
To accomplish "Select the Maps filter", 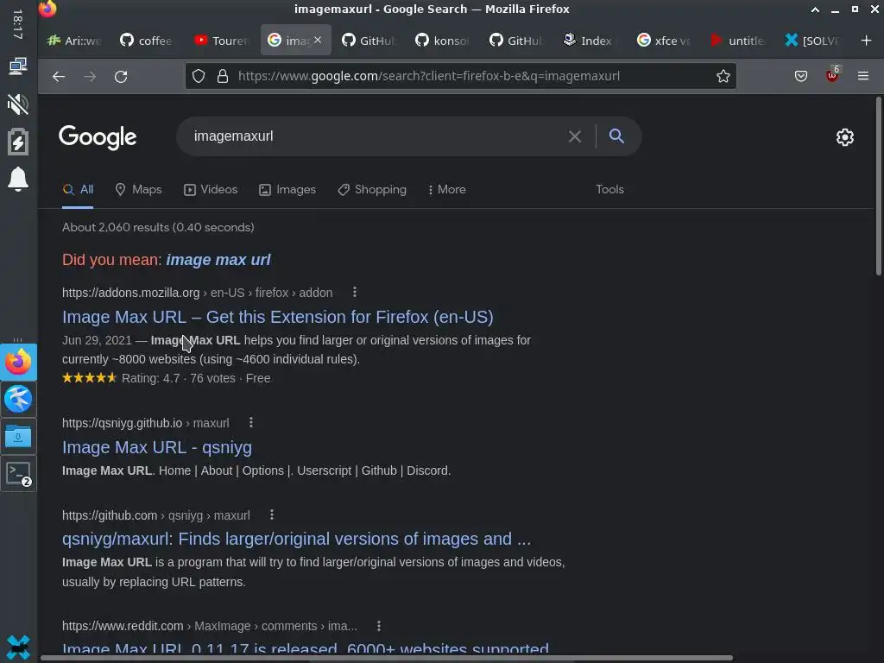I will click(138, 189).
